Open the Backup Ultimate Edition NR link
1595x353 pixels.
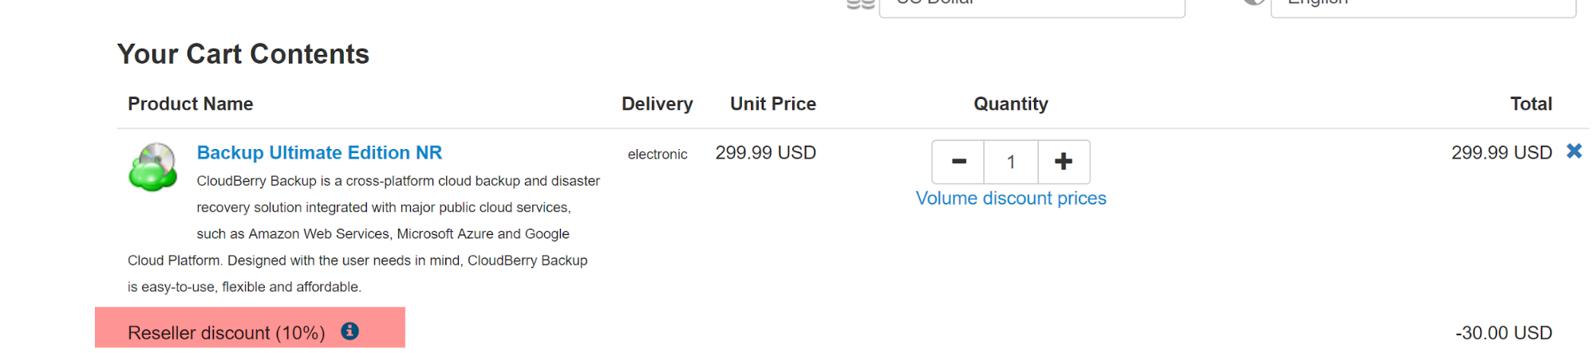click(319, 153)
